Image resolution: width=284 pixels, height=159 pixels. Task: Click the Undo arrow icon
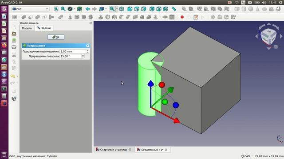[x=13, y=76]
